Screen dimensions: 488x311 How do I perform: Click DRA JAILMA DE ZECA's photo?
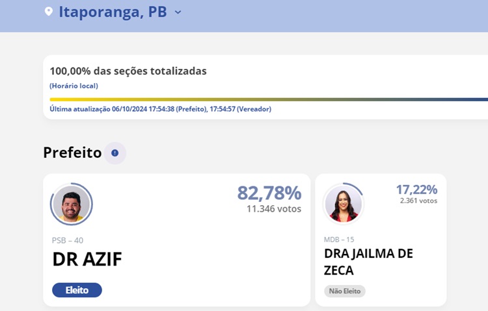tap(343, 204)
